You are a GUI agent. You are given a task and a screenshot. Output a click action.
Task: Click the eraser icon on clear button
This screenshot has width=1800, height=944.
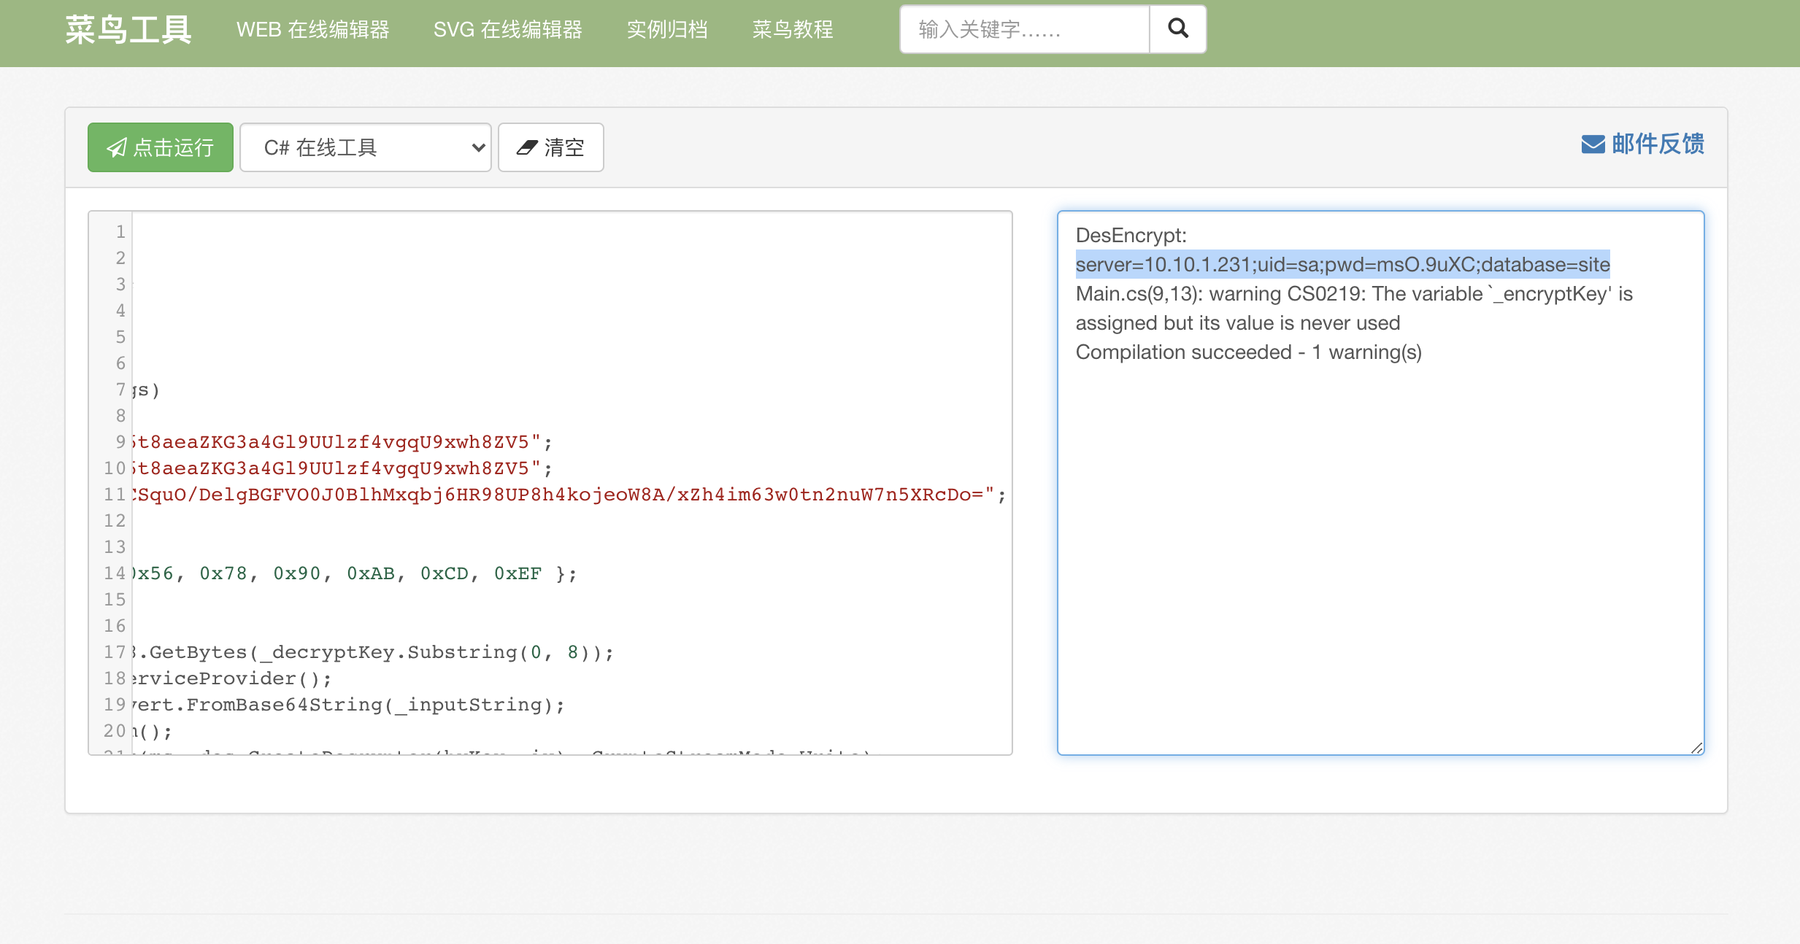pos(526,148)
